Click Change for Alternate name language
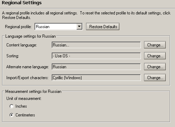This screenshot has width=175, height=127. click(x=155, y=67)
